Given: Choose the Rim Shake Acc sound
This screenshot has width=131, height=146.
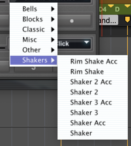Looking at the screenshot, I should (93, 61).
